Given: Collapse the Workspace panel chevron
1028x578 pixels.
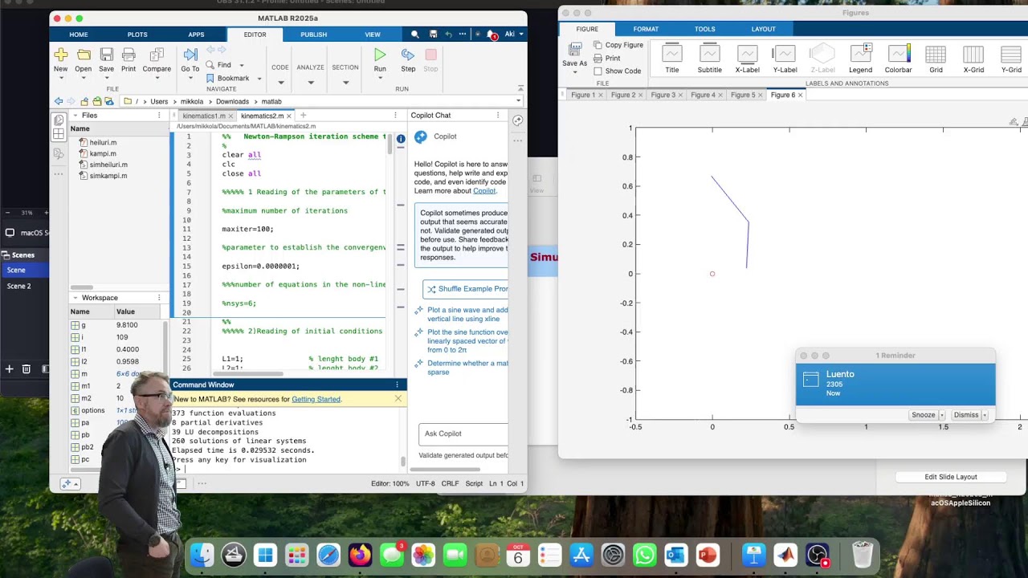Looking at the screenshot, I should tap(75, 298).
